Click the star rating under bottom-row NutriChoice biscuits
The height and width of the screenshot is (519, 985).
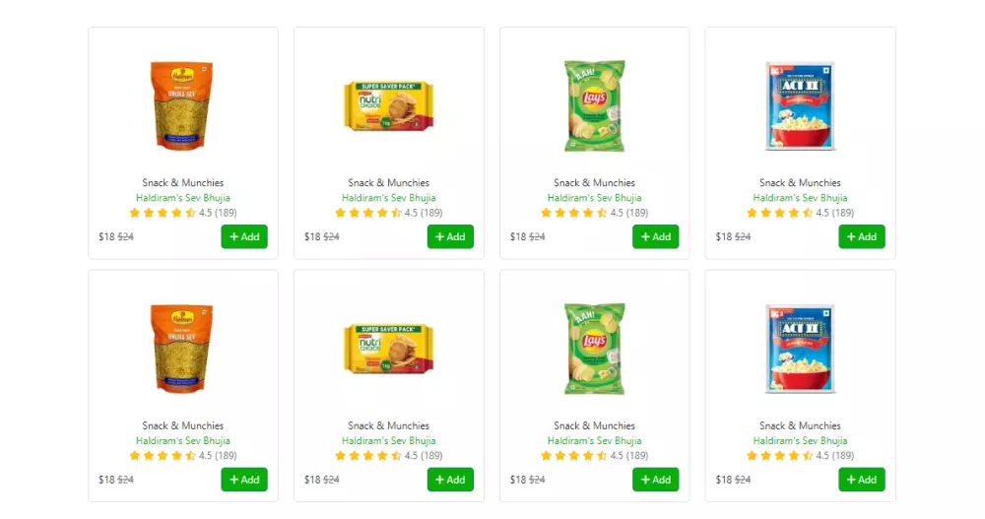368,456
